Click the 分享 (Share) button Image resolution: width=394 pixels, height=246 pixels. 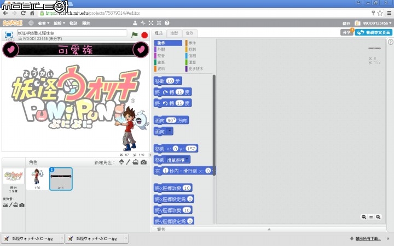(x=346, y=32)
